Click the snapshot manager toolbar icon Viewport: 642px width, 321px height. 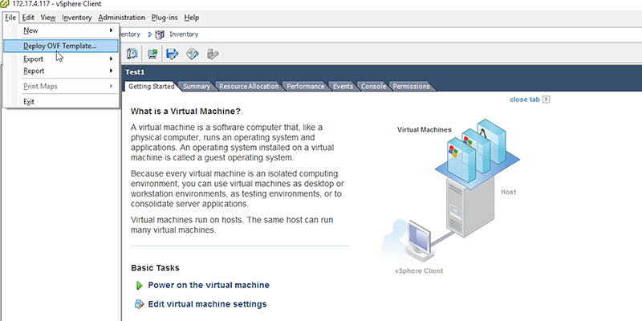click(x=132, y=54)
